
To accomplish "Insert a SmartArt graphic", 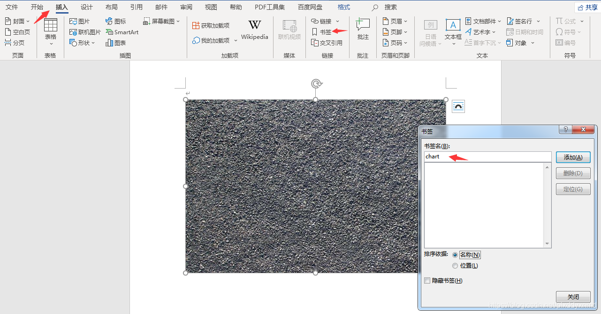I will click(122, 32).
